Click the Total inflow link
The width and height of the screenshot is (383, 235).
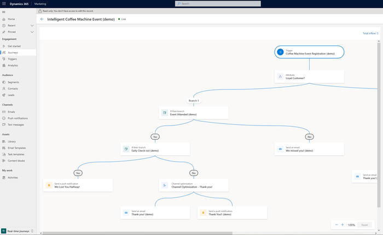coord(370,33)
